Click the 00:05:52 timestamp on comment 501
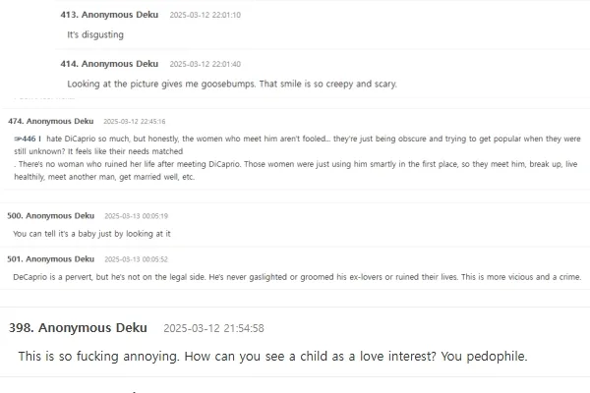 [x=136, y=258]
